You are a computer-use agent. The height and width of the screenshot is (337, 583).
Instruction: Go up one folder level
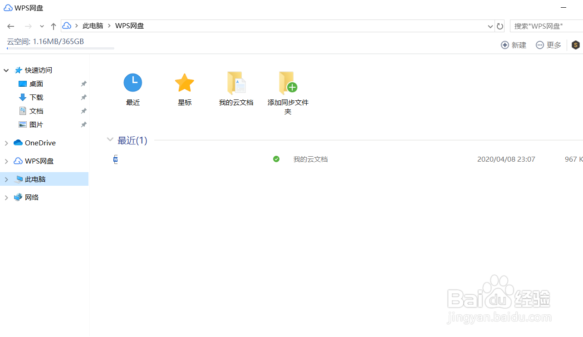tap(54, 26)
